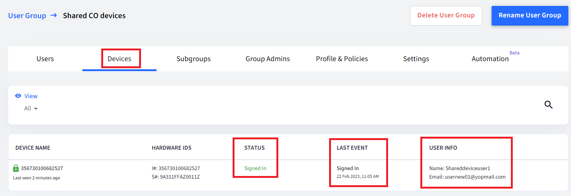This screenshot has height=196, width=571.
Task: Click the View label link
Action: pos(31,96)
